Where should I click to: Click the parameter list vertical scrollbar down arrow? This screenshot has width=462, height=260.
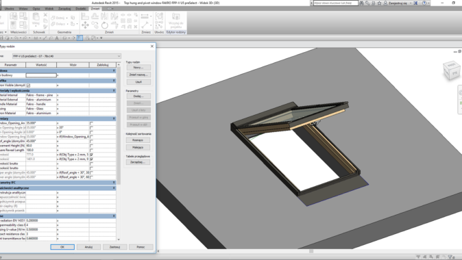(119, 239)
